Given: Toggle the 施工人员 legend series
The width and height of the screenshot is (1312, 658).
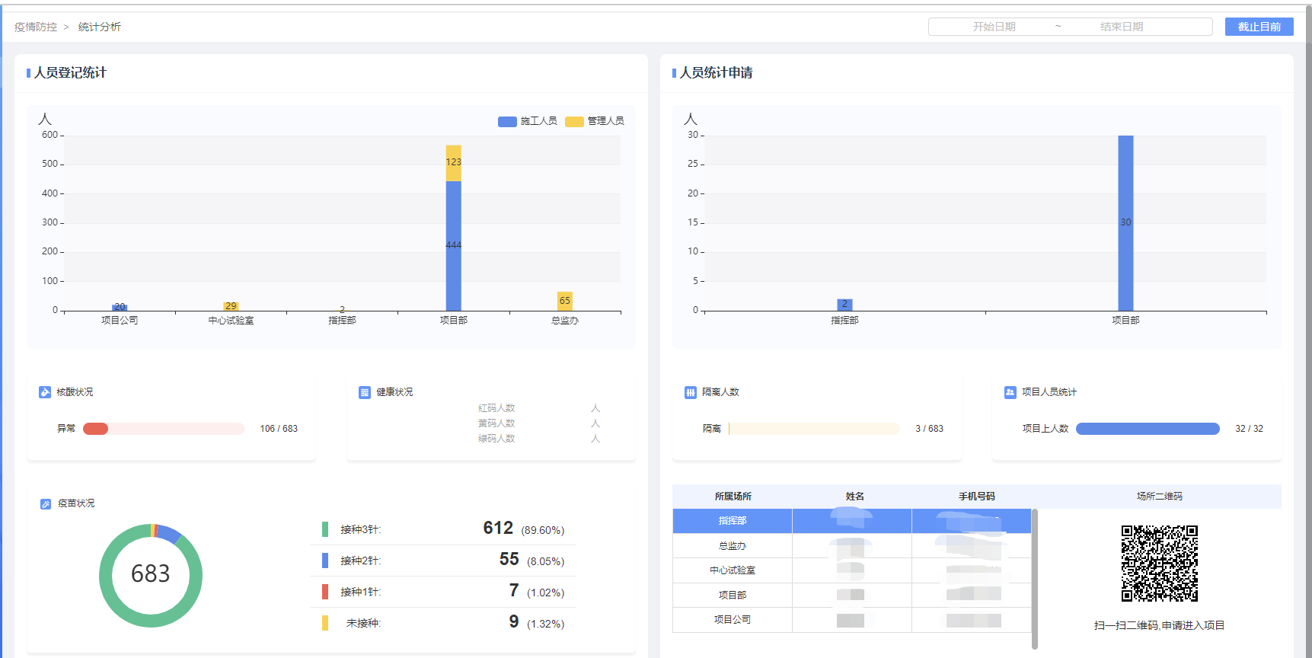Looking at the screenshot, I should [528, 121].
